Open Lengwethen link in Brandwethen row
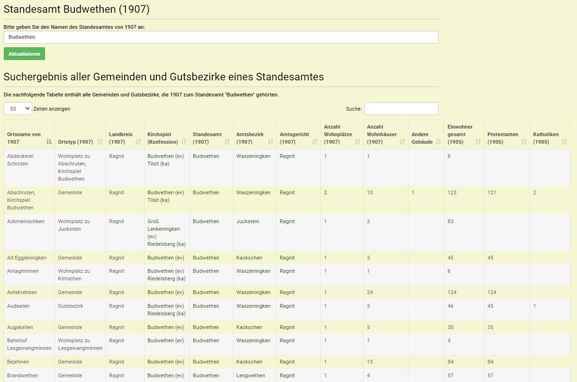The image size is (577, 382). coord(251,375)
